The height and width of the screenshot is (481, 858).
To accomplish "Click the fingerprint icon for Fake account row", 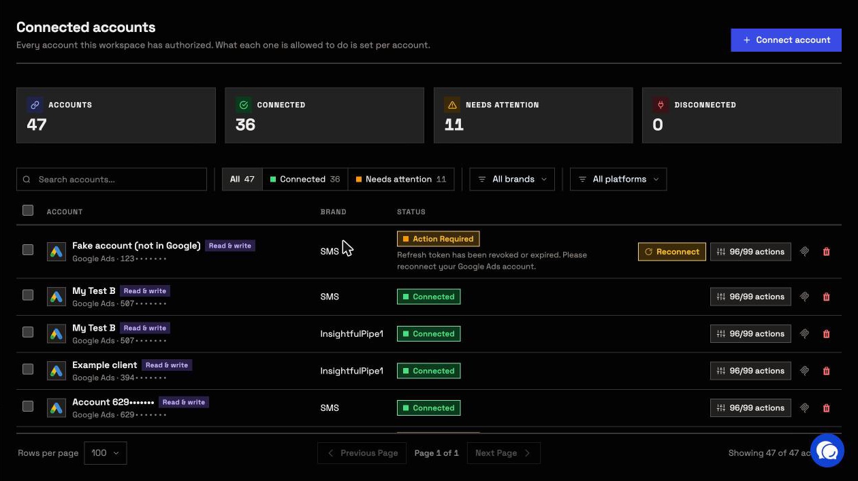I will (804, 252).
